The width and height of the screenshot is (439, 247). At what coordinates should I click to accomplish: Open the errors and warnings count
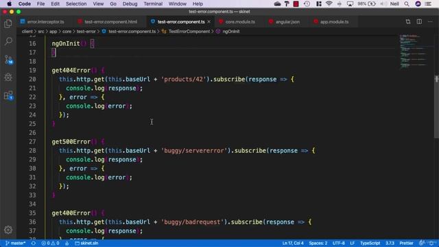pos(50,243)
